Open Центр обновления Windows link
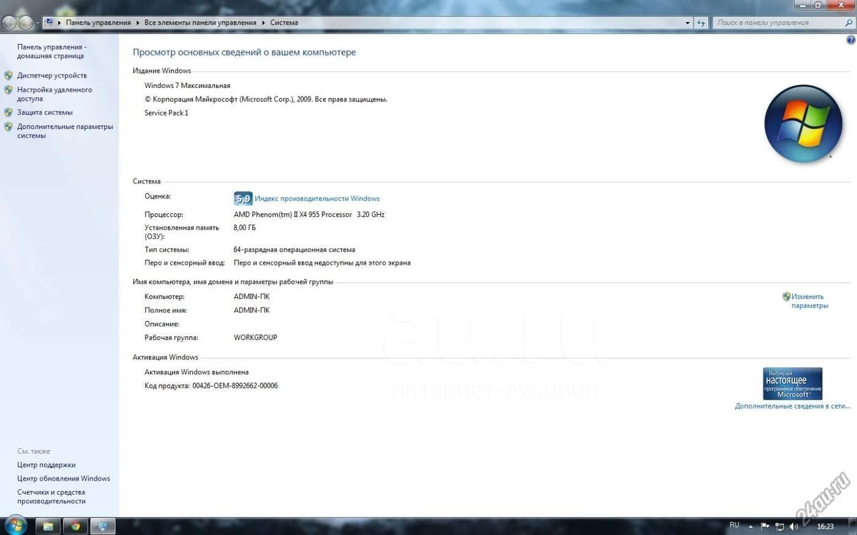 (x=64, y=478)
